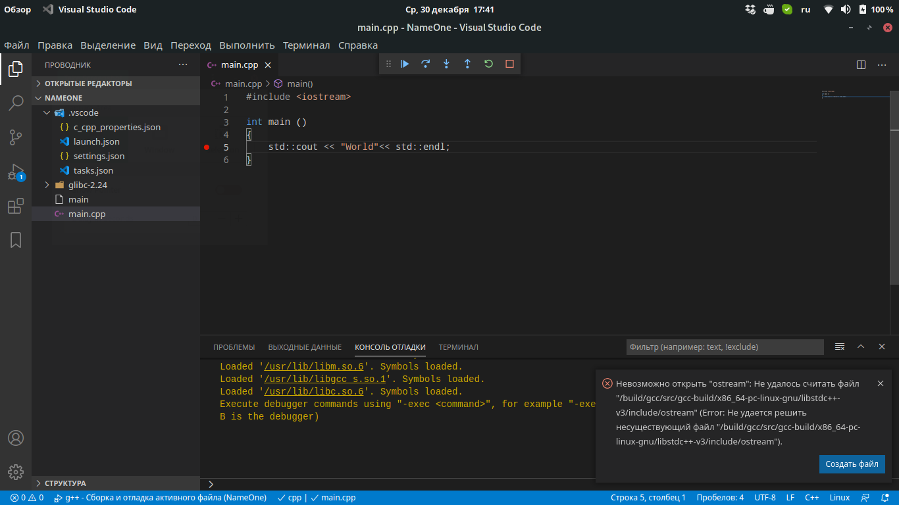Toggle the breakpoint on line 5
This screenshot has width=899, height=505.
tap(207, 147)
